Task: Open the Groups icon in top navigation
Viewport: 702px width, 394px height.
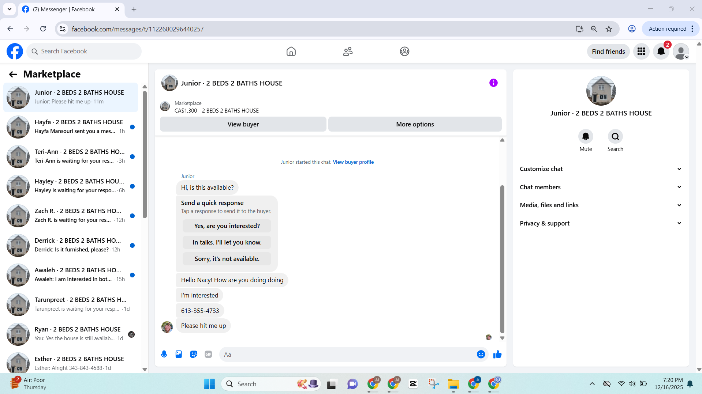Action: [404, 52]
